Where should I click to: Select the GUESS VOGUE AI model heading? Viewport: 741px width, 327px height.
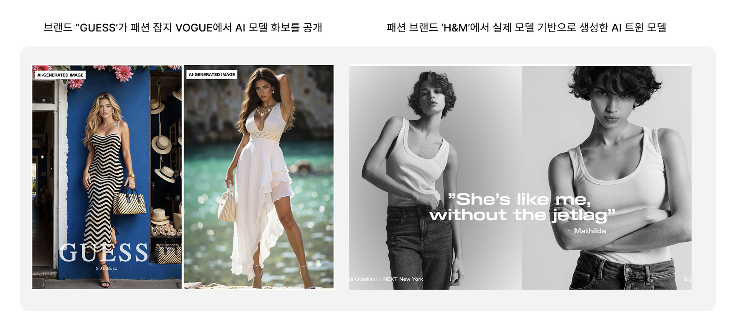point(183,28)
